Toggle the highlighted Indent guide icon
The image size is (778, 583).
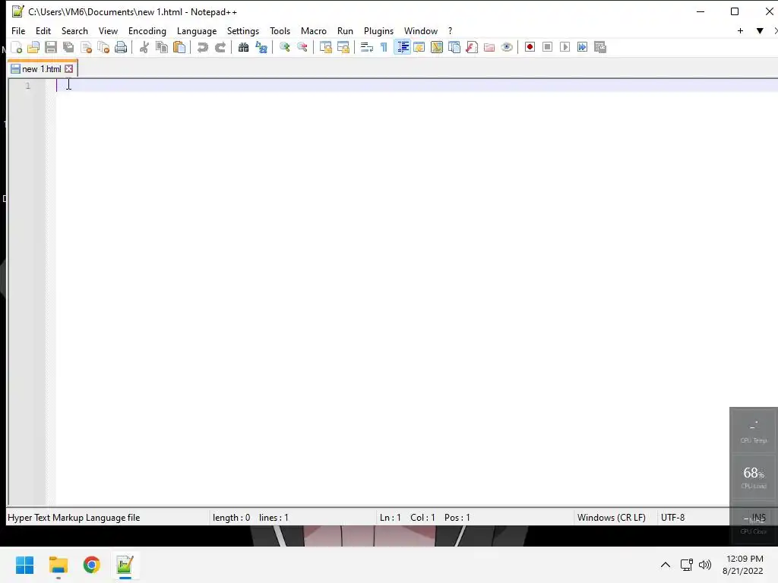point(402,47)
